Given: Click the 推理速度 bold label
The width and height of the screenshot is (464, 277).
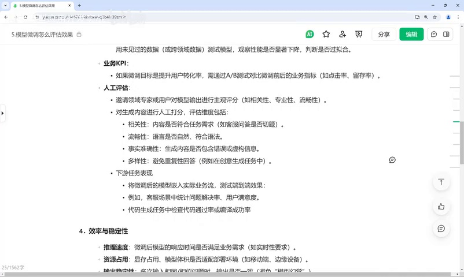Looking at the screenshot, I should pos(116,247).
